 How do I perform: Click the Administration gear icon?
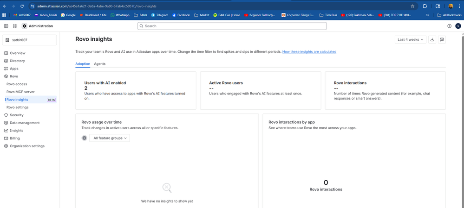pos(24,26)
